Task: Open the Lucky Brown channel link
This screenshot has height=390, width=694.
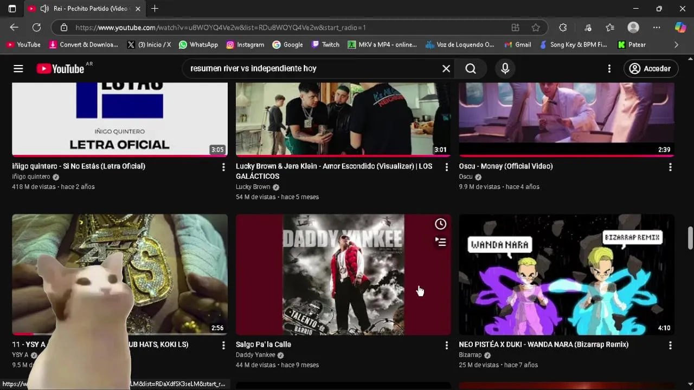Action: point(253,187)
